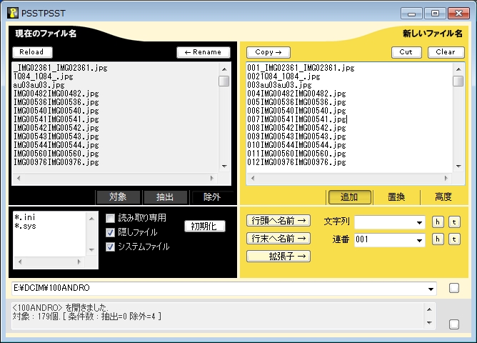Uncheck the 隠しファイル checkbox

click(x=110, y=232)
